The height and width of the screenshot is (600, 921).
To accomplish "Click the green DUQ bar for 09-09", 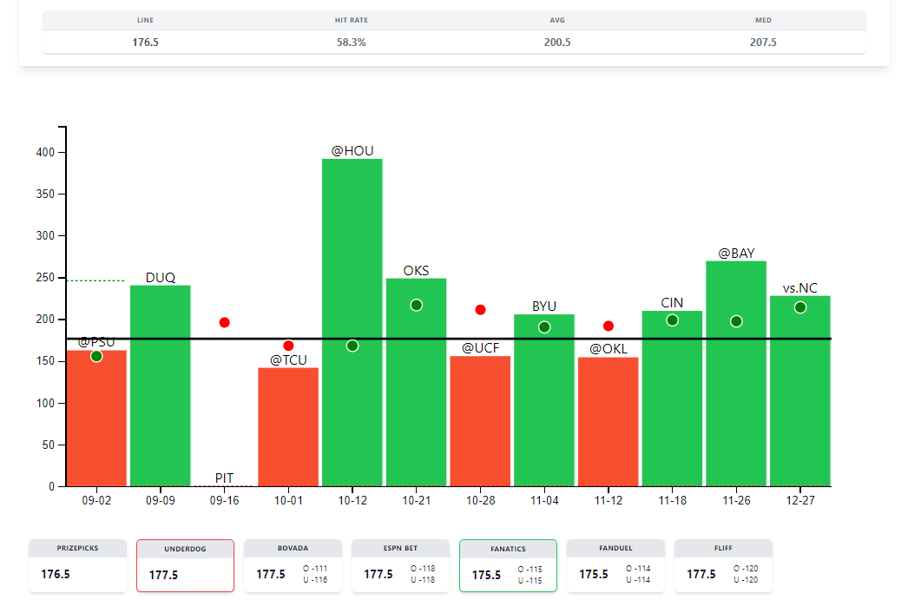I will (161, 386).
